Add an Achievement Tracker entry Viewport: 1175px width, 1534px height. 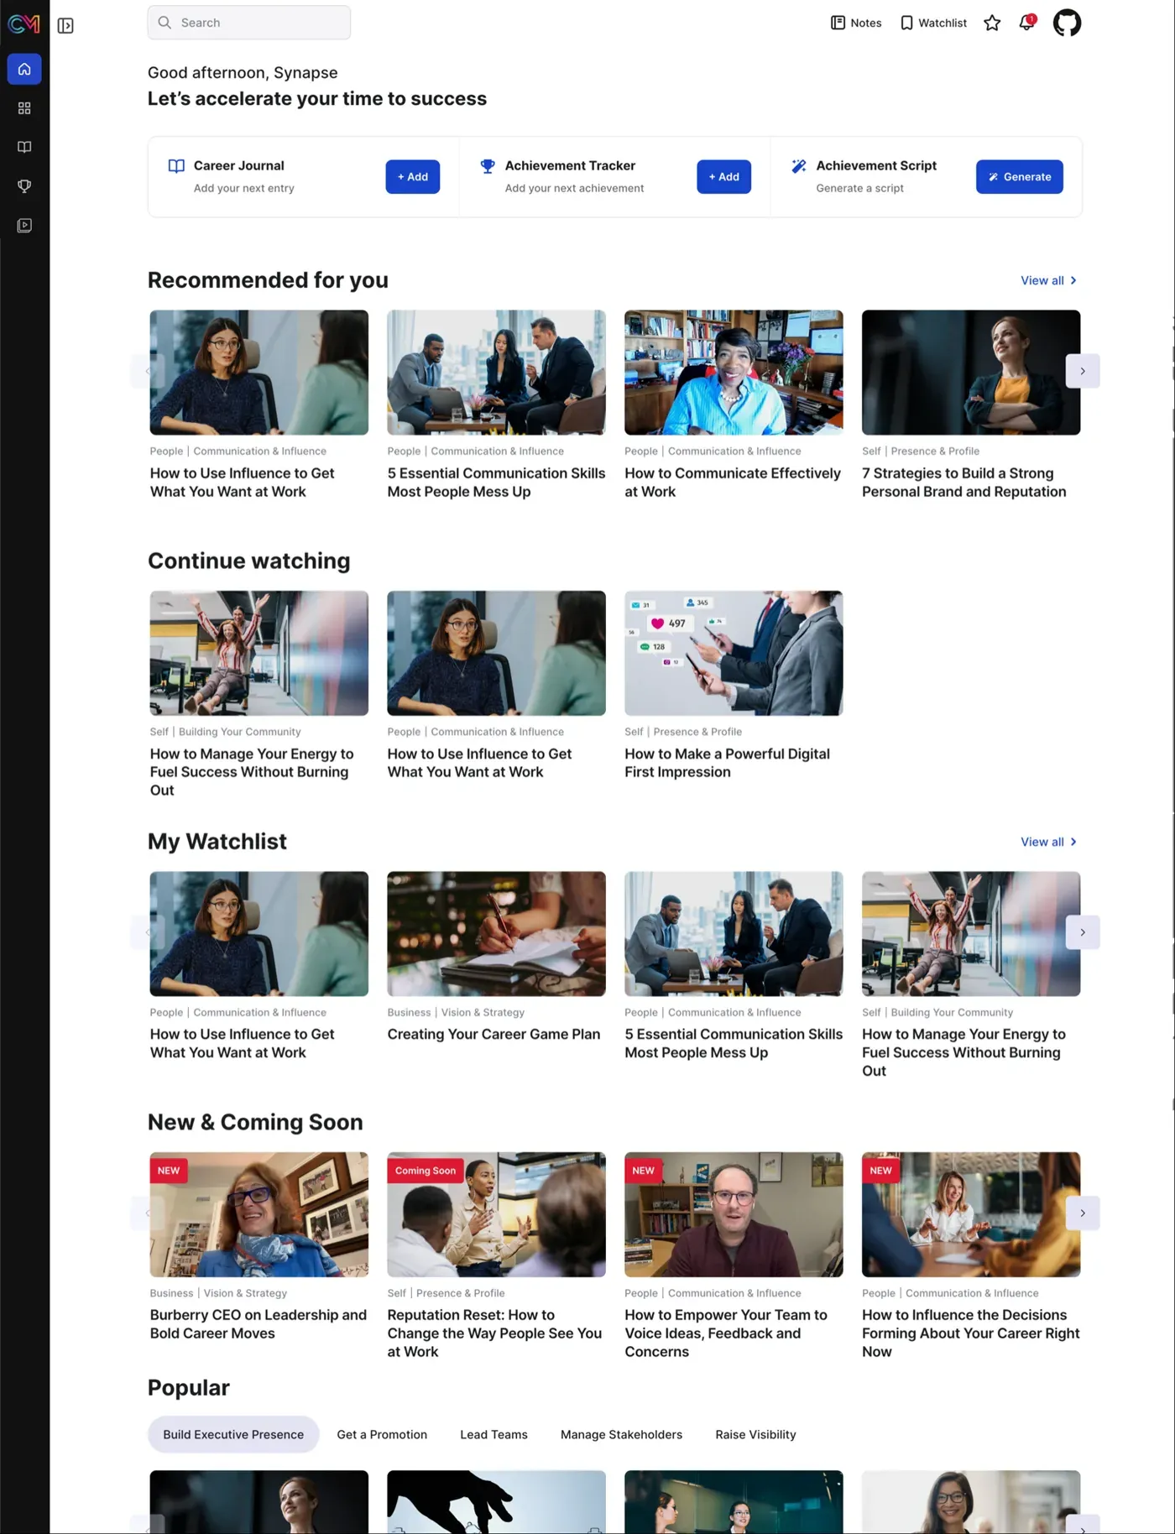point(723,177)
